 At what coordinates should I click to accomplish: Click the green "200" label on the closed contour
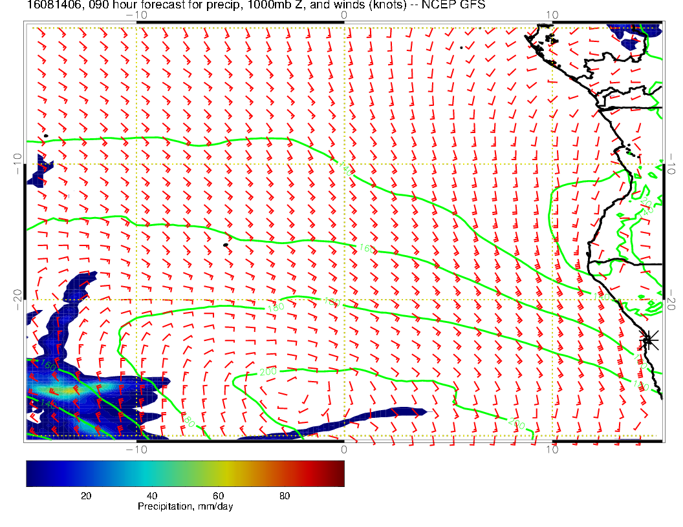[268, 373]
